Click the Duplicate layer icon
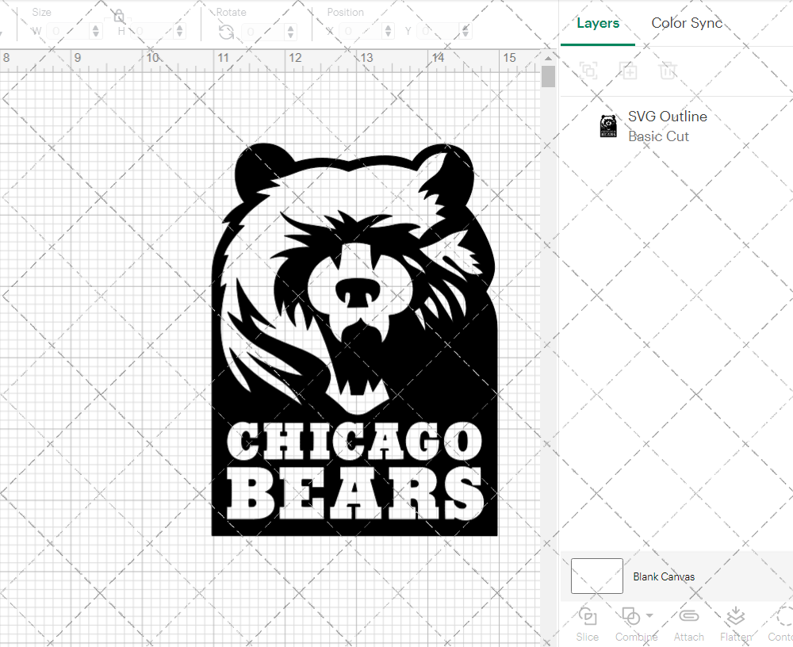The height and width of the screenshot is (647, 793). coord(628,71)
